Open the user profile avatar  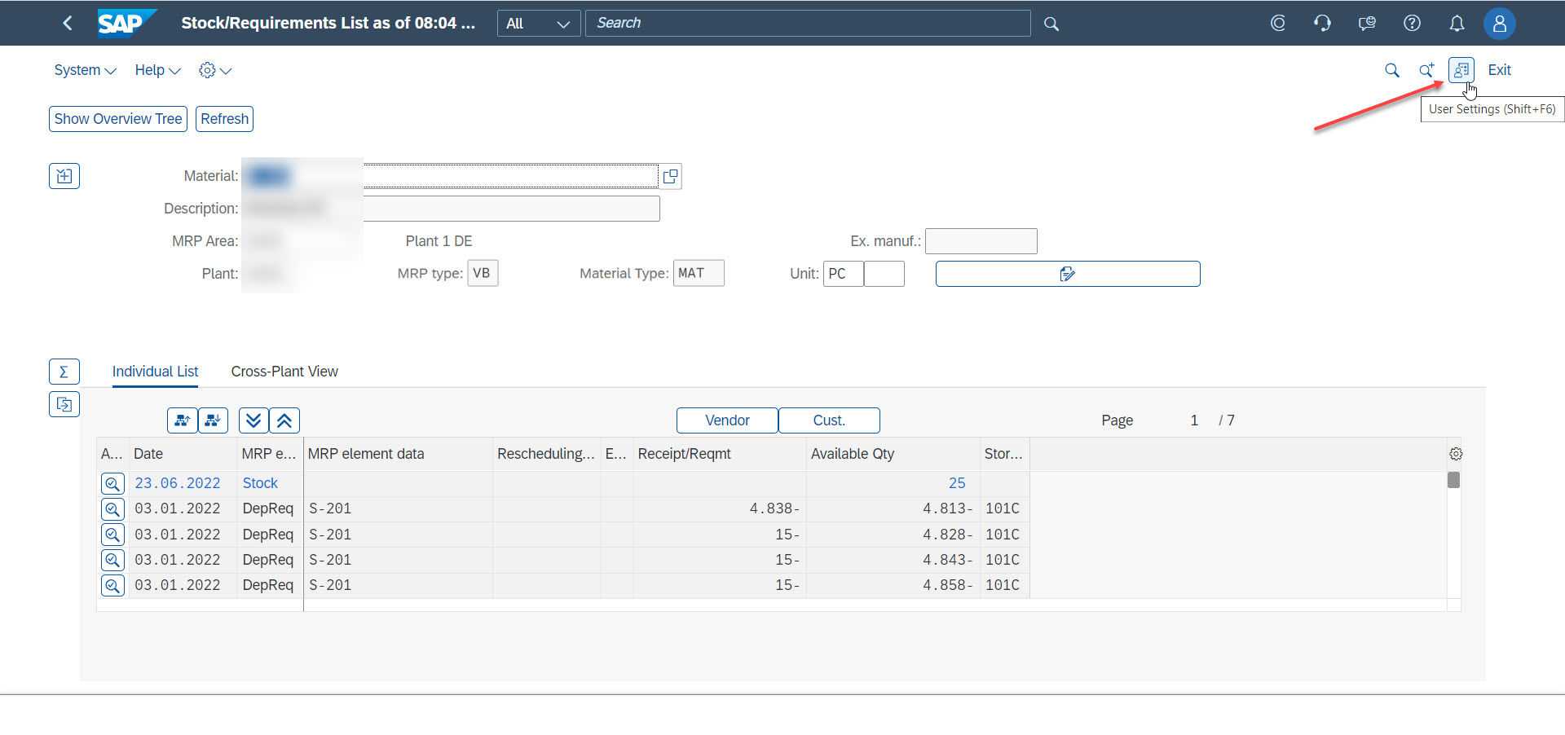pos(1499,24)
